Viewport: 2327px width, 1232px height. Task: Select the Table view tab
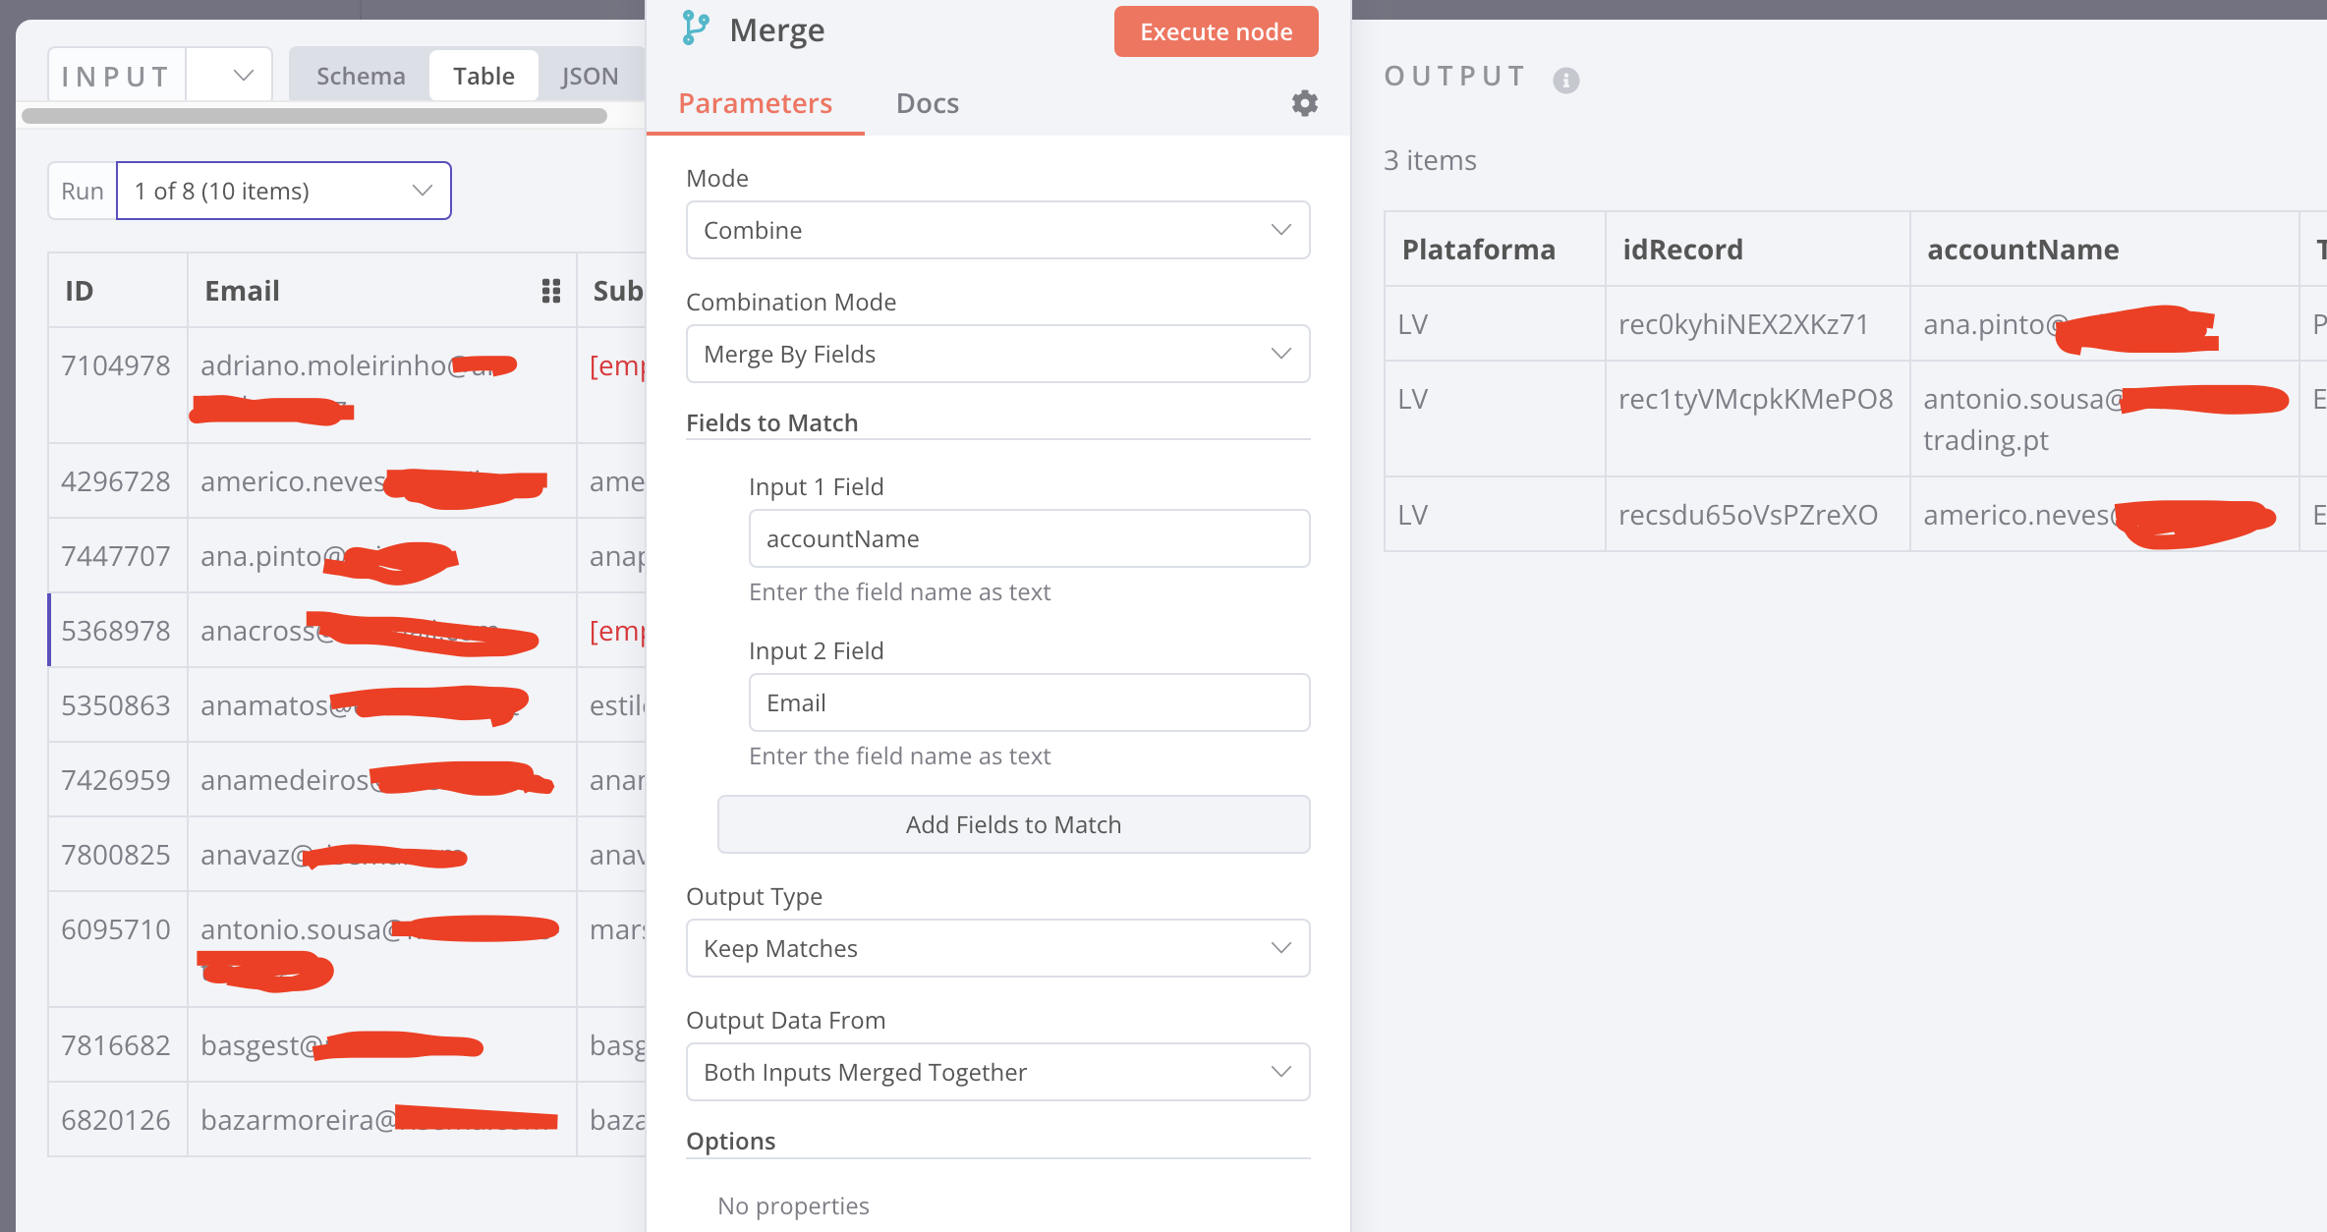483,76
